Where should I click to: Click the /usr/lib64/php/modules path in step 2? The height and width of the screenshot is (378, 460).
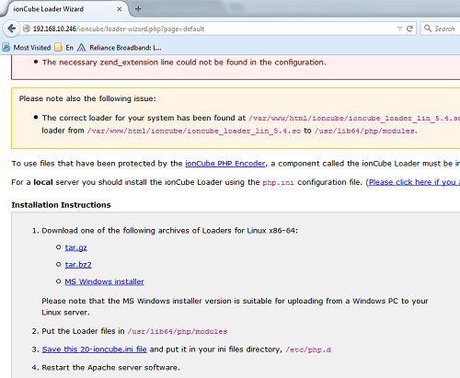(x=178, y=331)
